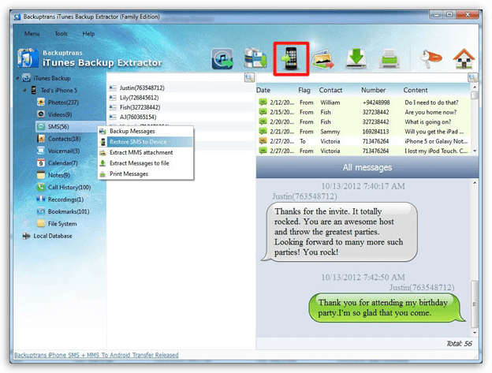The image size is (492, 373).
Task: Open the Help menu
Action: (x=88, y=34)
